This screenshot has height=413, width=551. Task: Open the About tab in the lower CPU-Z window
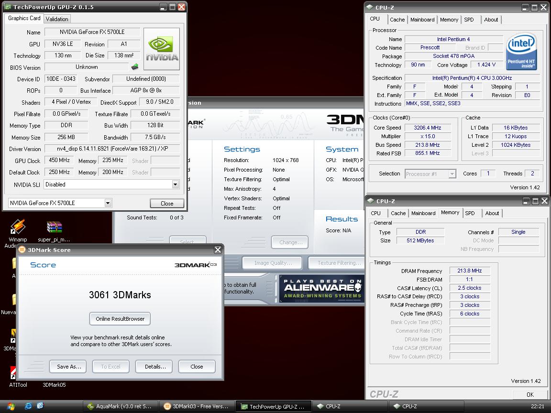coord(492,213)
